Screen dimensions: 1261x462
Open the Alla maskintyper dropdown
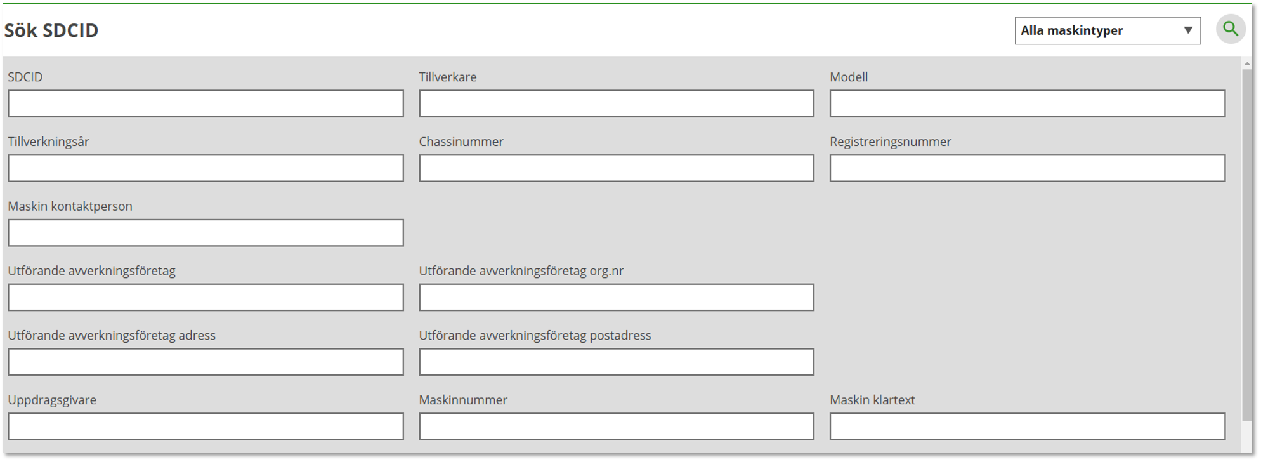[x=1107, y=30]
